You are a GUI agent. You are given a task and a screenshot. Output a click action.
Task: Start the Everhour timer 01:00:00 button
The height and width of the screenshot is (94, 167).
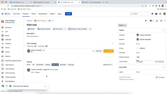(109, 51)
